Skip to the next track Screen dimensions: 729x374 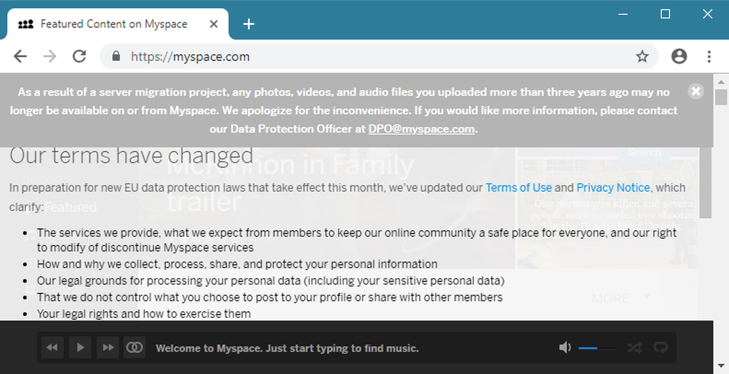click(107, 347)
